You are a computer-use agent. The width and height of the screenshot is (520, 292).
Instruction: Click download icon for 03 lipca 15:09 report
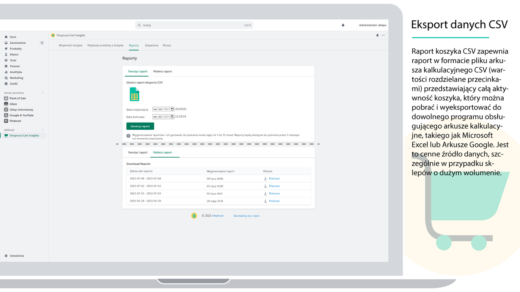click(x=265, y=186)
